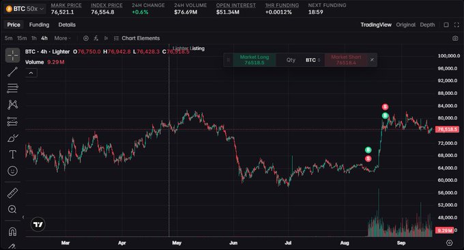The width and height of the screenshot is (464, 250).
Task: Switch to the Funding tab
Action: click(x=39, y=25)
